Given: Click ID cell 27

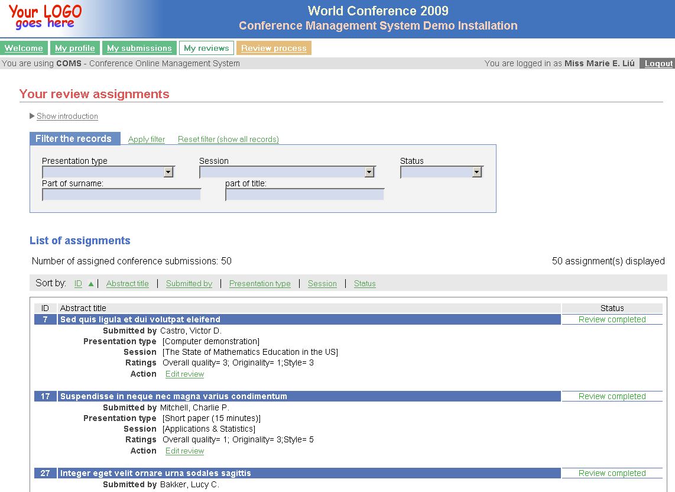Looking at the screenshot, I should click(45, 473).
